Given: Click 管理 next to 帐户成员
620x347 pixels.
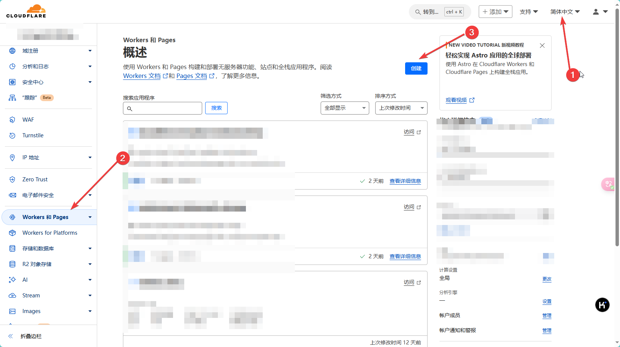Looking at the screenshot, I should click(x=547, y=316).
